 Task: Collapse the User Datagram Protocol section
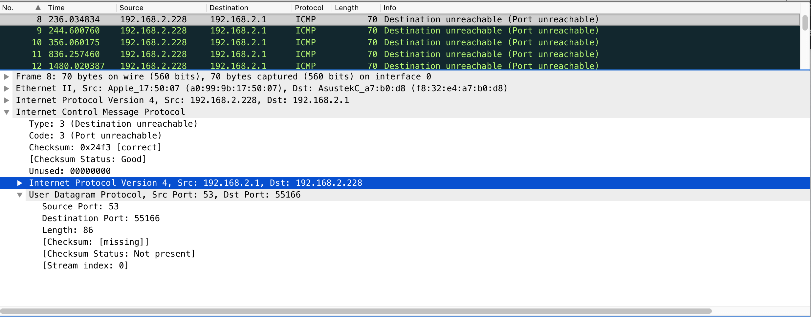coord(20,195)
